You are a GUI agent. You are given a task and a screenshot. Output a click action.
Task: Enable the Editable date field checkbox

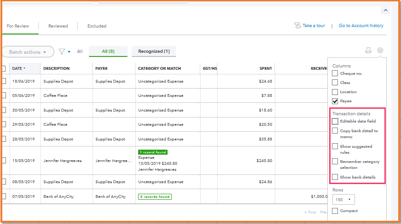click(335, 121)
